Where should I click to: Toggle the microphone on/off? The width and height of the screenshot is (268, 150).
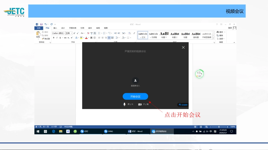pos(124,104)
